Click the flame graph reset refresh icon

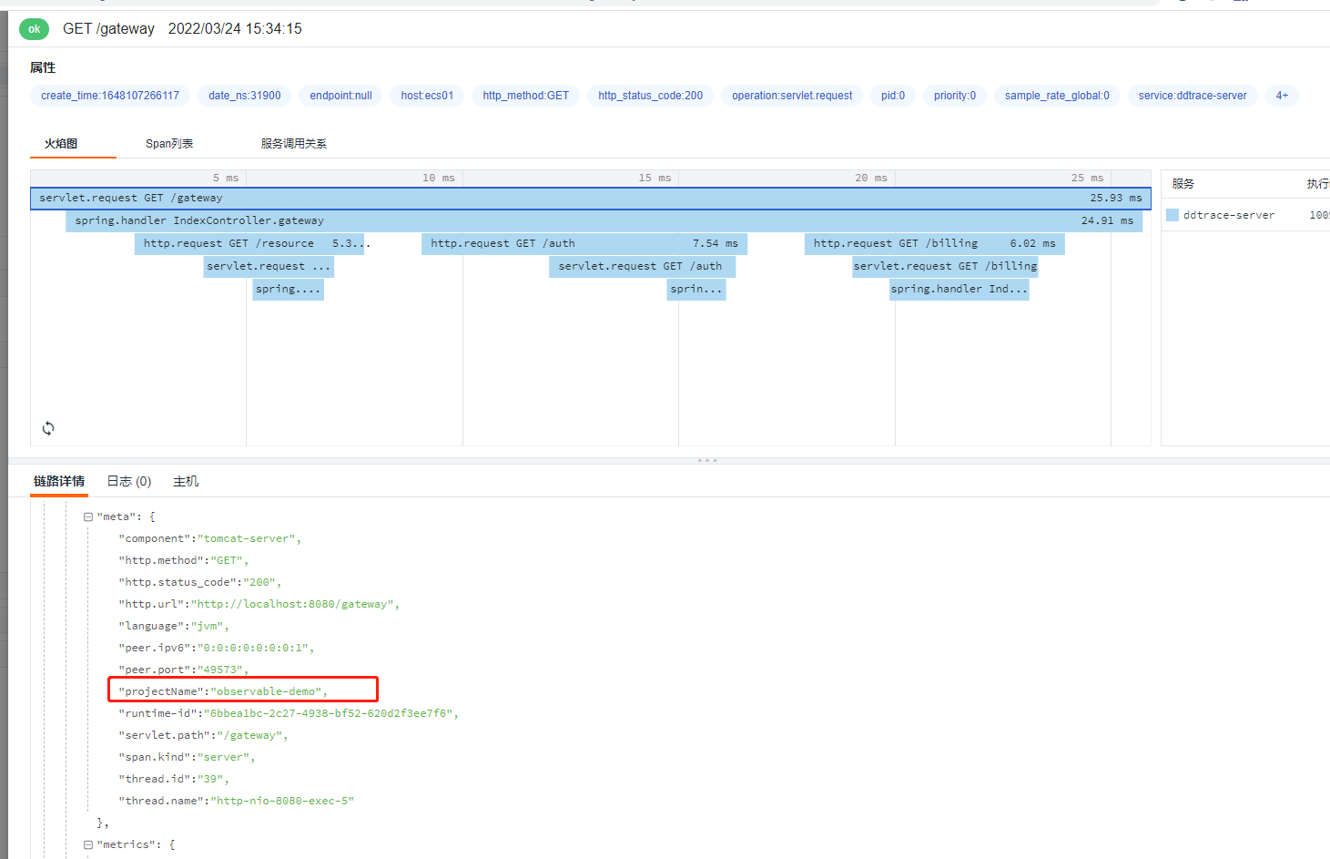[x=48, y=428]
